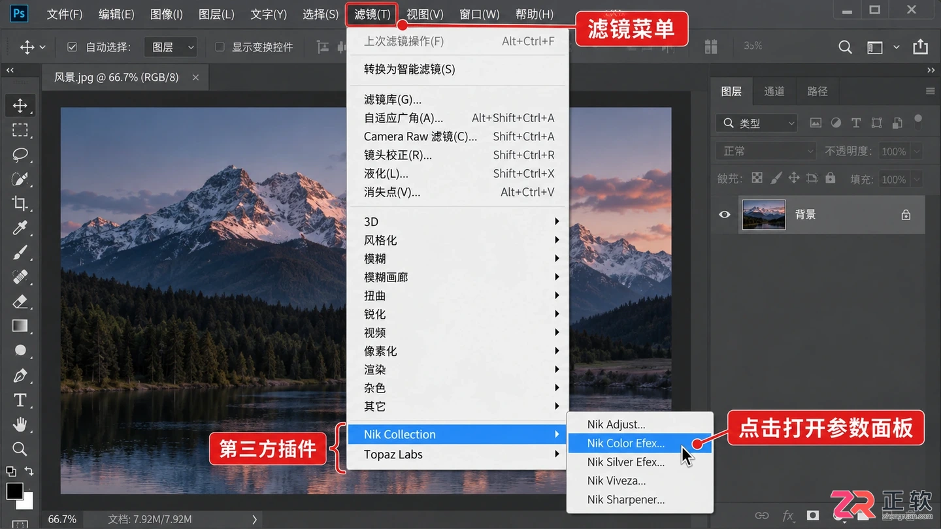941x529 pixels.
Task: Select the Crop tool
Action: 20,204
